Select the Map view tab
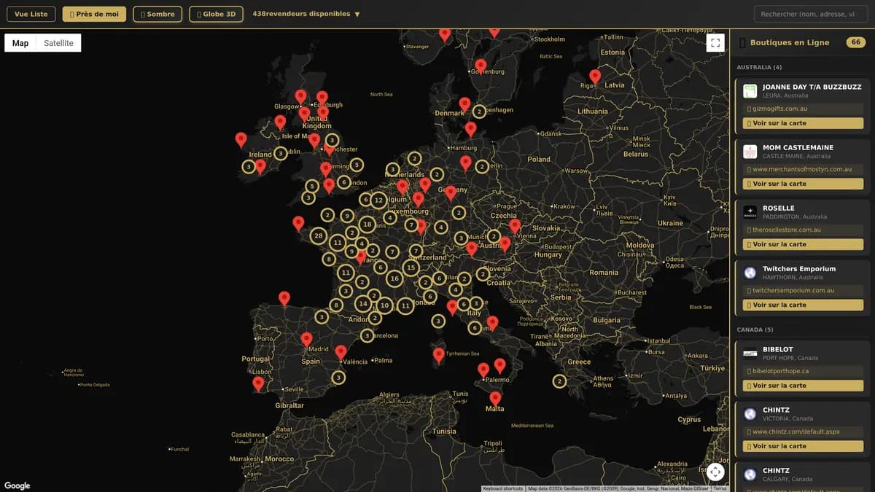 tap(20, 43)
